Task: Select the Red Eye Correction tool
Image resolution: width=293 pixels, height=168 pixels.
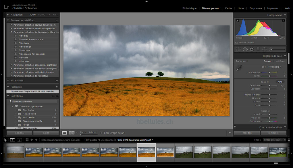Action: pos(252,49)
